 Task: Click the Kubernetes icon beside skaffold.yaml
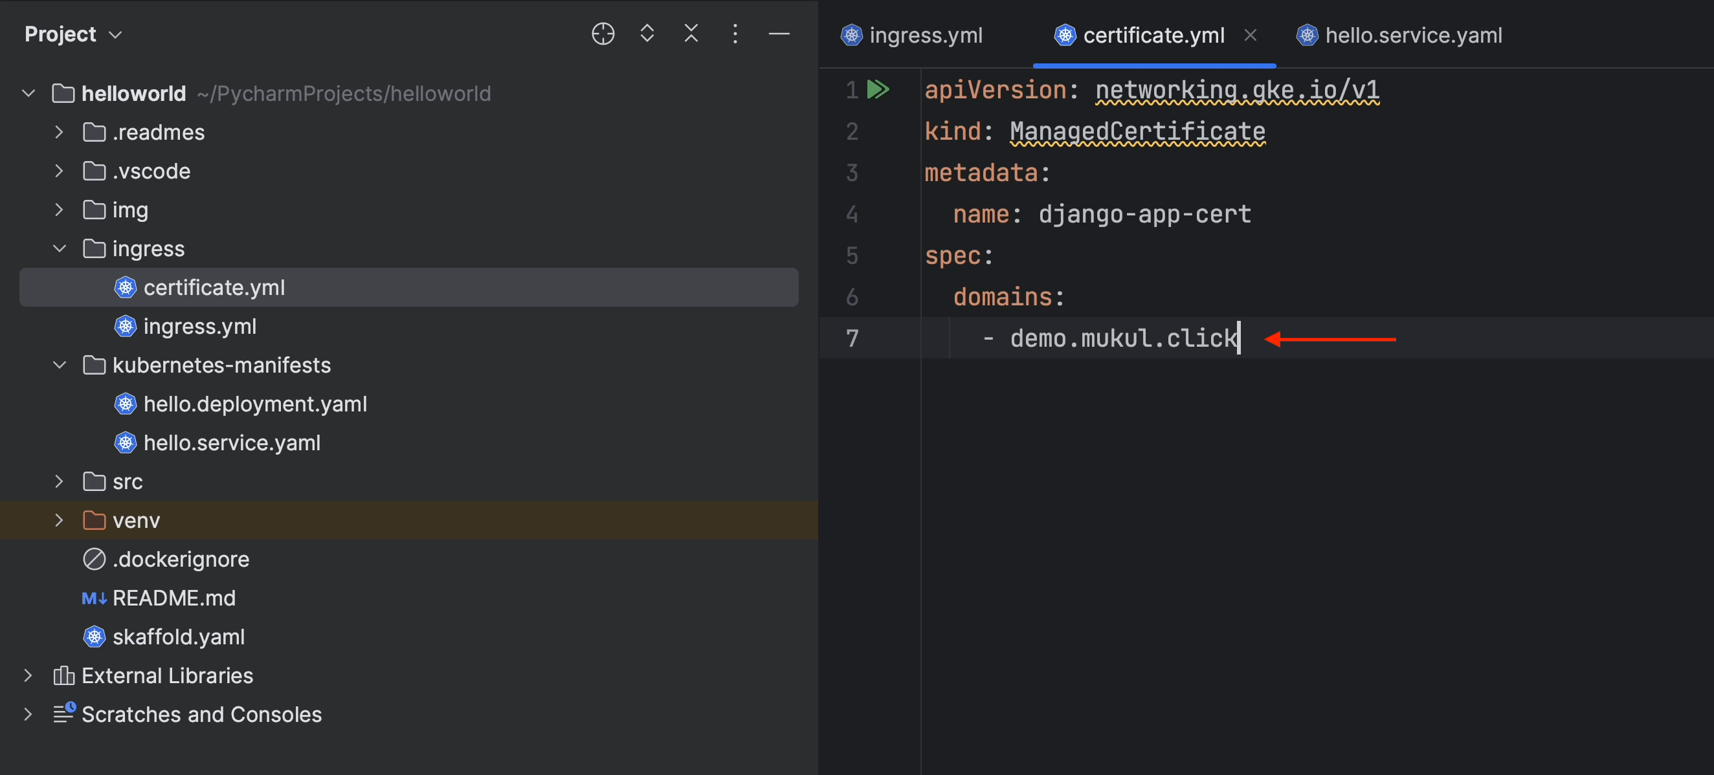tap(94, 637)
